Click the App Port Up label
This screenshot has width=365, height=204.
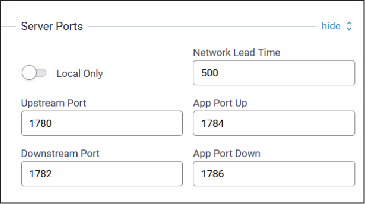[220, 103]
